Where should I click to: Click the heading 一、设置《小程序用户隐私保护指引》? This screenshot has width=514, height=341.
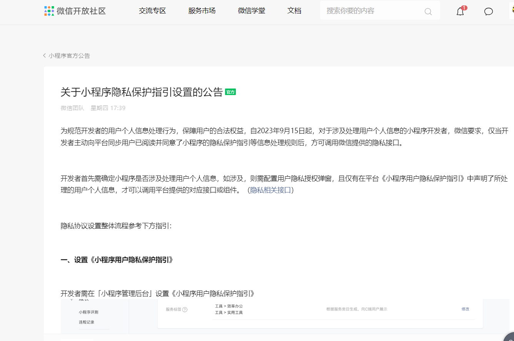click(x=117, y=260)
